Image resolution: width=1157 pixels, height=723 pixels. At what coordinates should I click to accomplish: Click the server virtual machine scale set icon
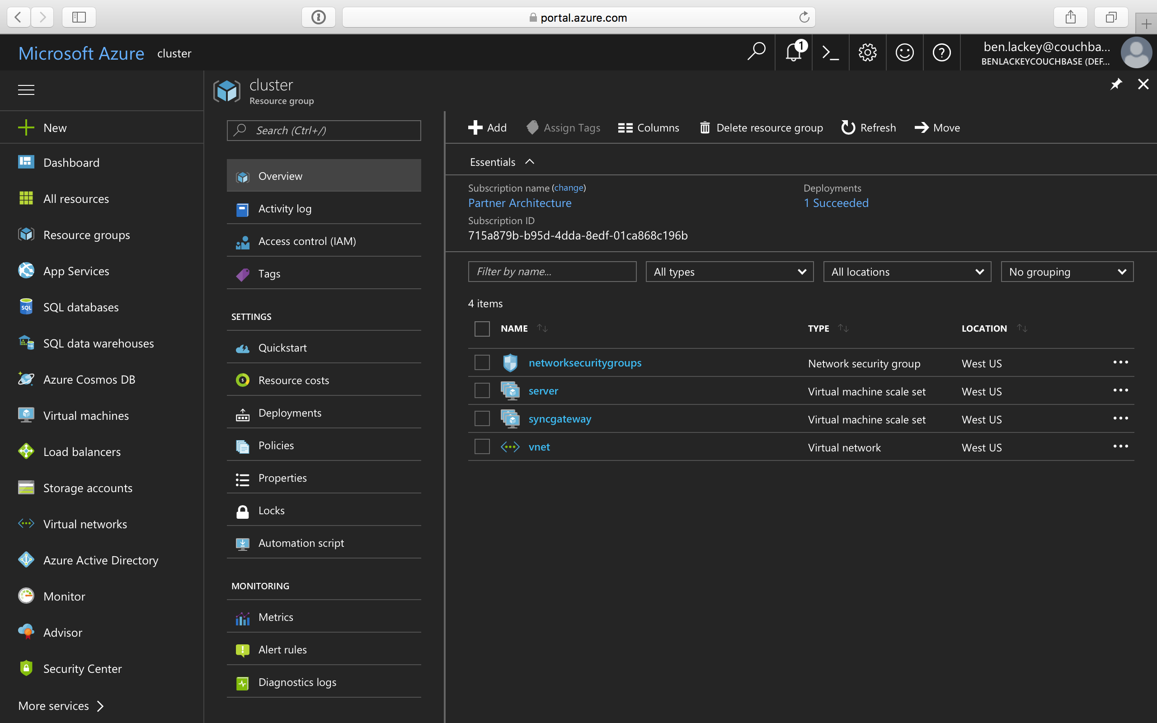pos(509,391)
